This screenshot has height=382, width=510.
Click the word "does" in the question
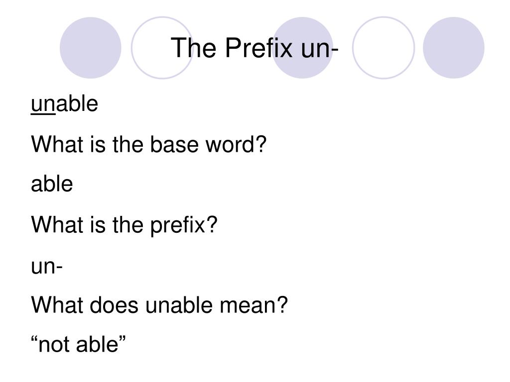coord(114,305)
